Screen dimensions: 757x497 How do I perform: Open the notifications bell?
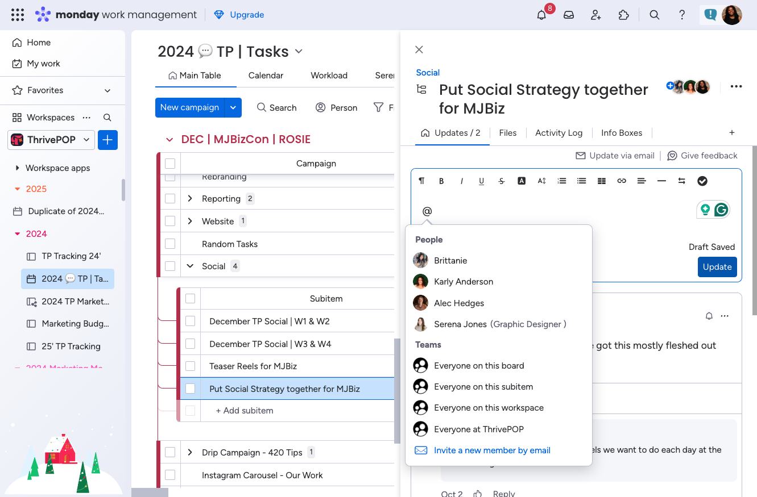click(541, 15)
